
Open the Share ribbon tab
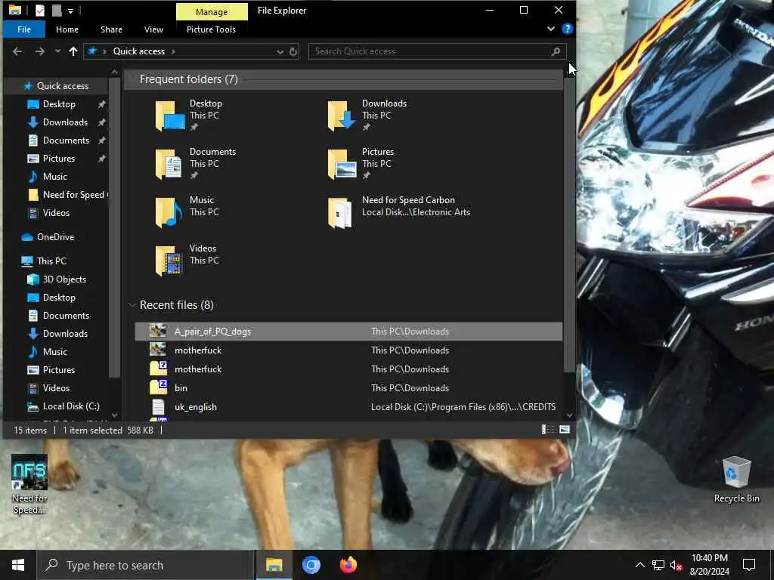click(x=111, y=29)
